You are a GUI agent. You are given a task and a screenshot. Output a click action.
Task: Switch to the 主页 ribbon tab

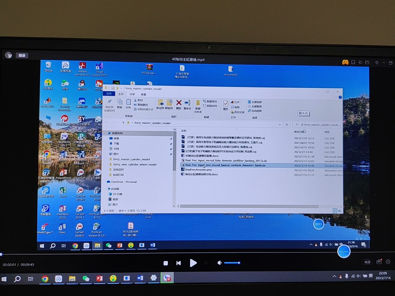click(121, 94)
